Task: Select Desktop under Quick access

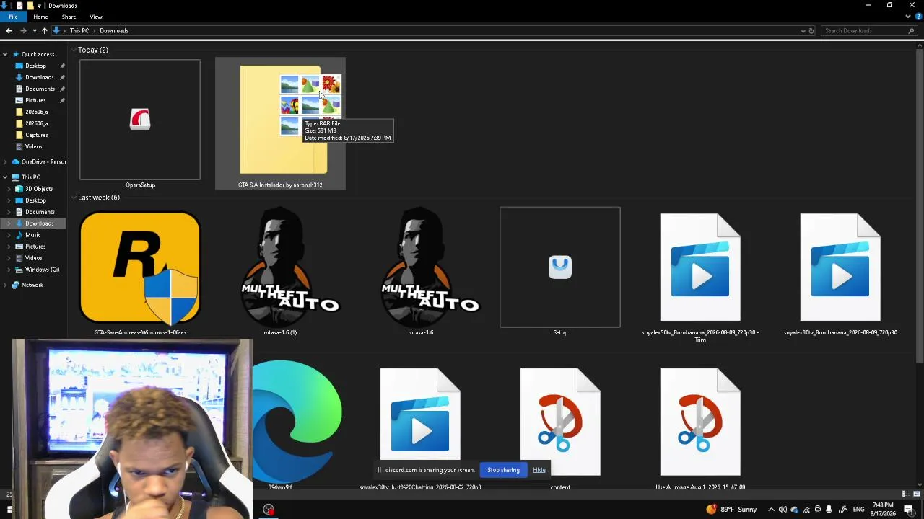Action: click(35, 66)
